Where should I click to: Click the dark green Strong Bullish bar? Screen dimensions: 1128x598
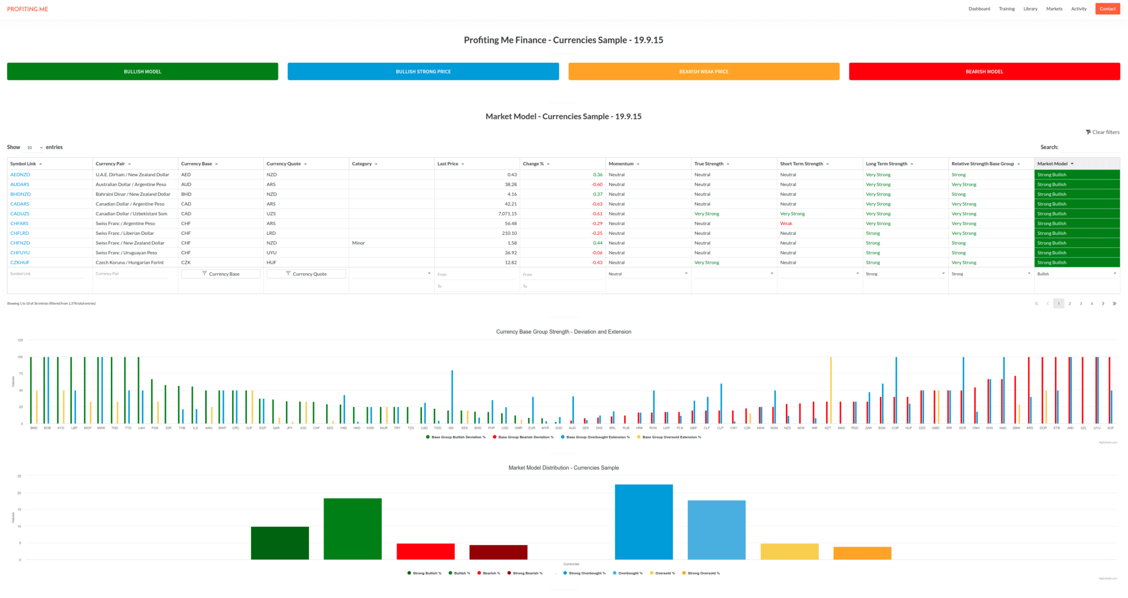280,543
